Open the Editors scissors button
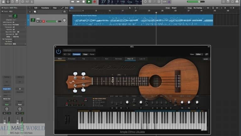 pyautogui.click(x=32, y=2)
